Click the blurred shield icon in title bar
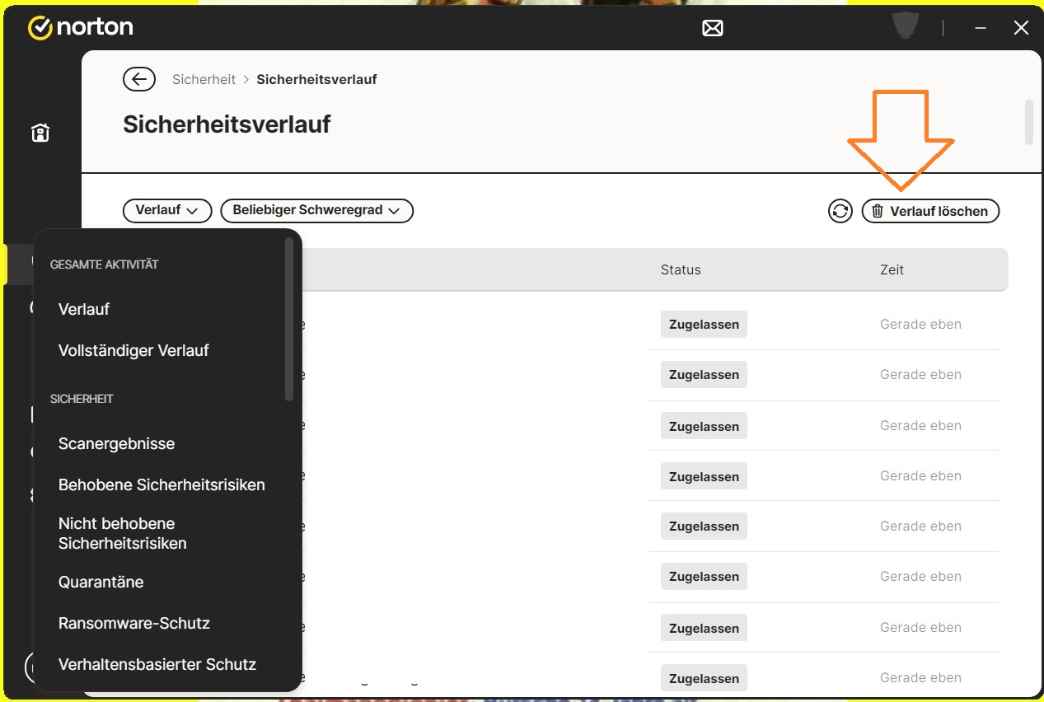Image resolution: width=1044 pixels, height=702 pixels. [906, 26]
